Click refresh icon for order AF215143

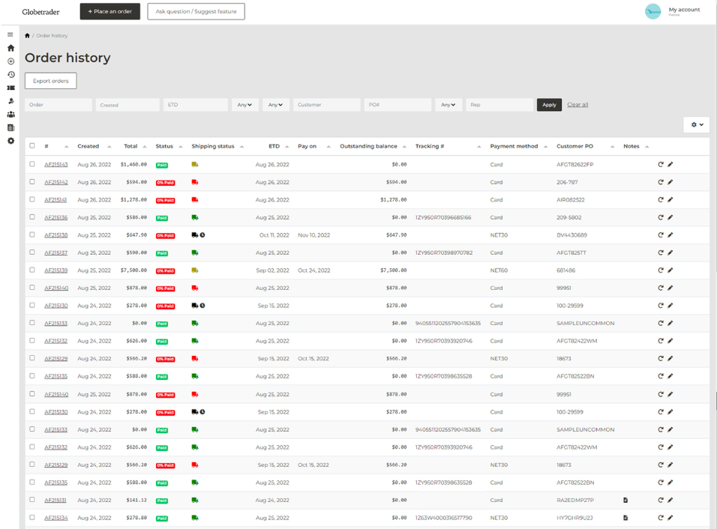pos(660,164)
